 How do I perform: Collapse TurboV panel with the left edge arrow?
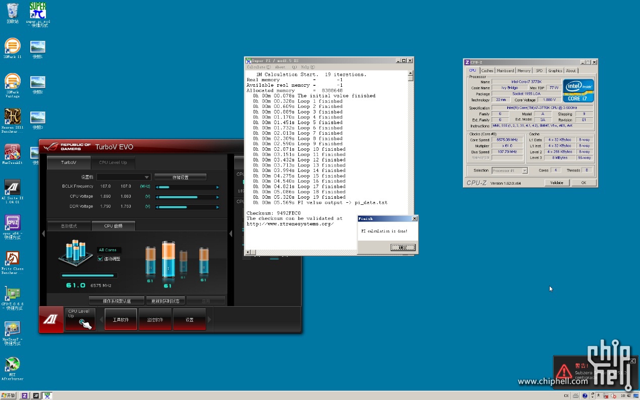[43, 234]
